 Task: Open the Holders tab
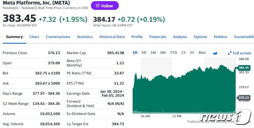click(x=221, y=37)
